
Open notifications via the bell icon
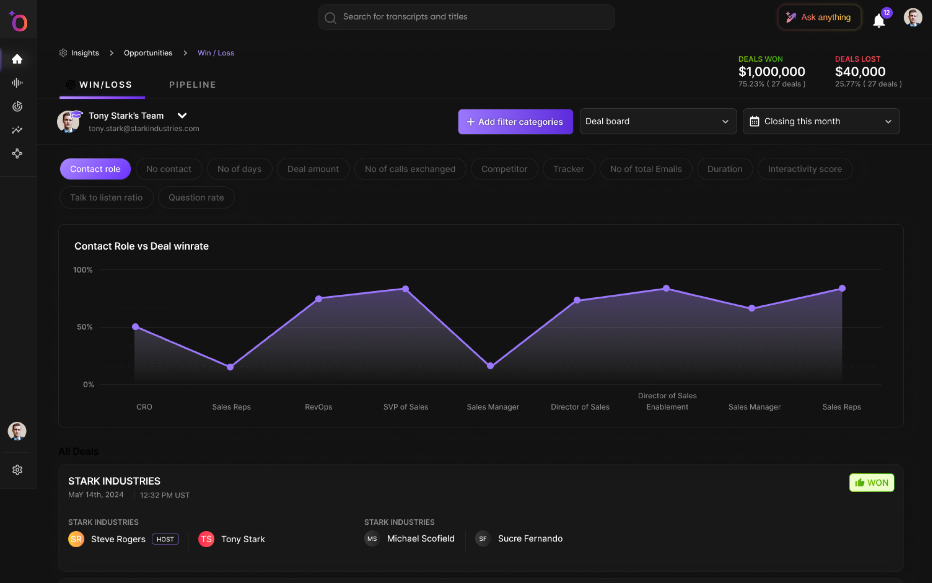click(x=878, y=20)
